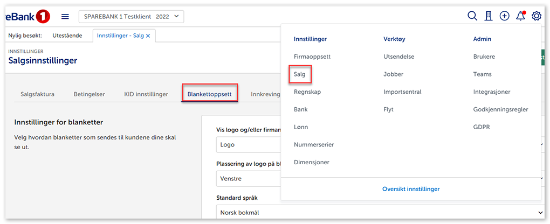Open the hamburger menu
This screenshot has height=224, width=550.
pos(65,17)
